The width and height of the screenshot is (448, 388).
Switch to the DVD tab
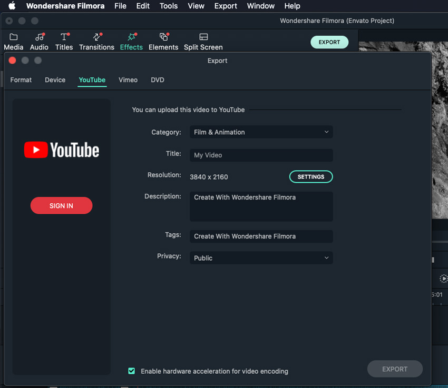tap(158, 80)
